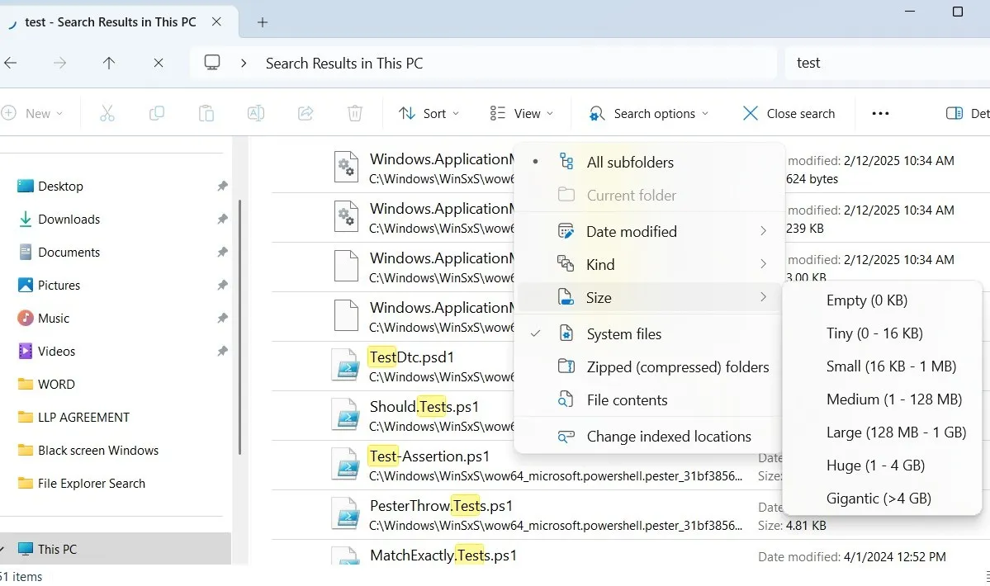The width and height of the screenshot is (990, 586).
Task: Select the Paste toolbar icon
Action: [x=206, y=113]
